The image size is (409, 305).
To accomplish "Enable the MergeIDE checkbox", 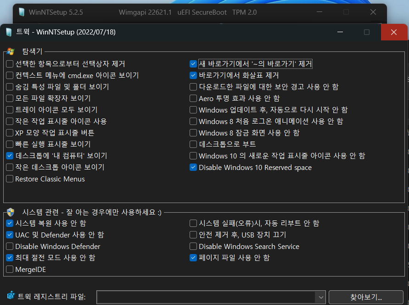I will (10, 269).
